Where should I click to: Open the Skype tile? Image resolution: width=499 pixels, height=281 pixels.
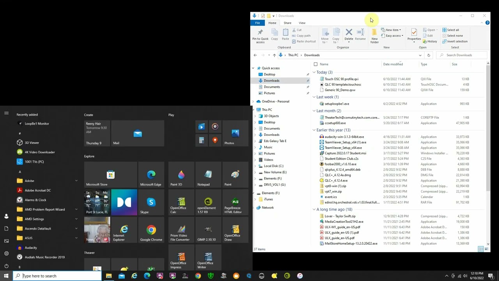151,203
